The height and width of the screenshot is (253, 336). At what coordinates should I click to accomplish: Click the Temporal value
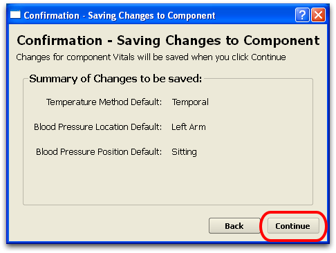tap(190, 102)
